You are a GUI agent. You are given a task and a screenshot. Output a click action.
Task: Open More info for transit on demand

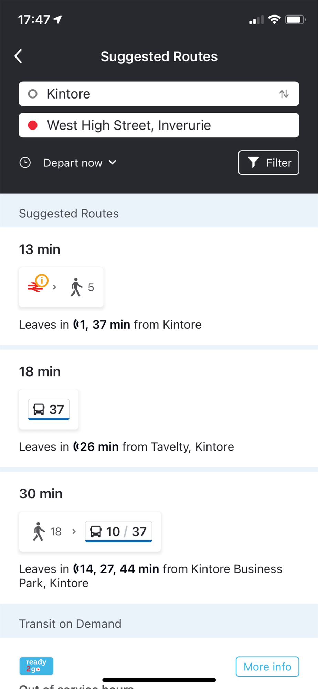click(267, 667)
